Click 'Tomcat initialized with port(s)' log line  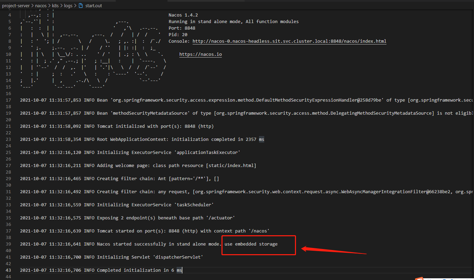117,126
